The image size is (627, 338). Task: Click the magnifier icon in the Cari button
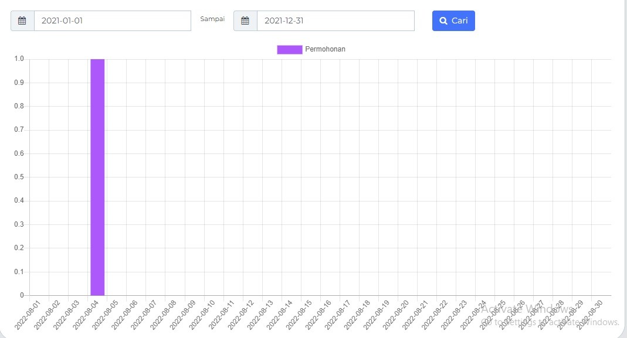pyautogui.click(x=443, y=21)
